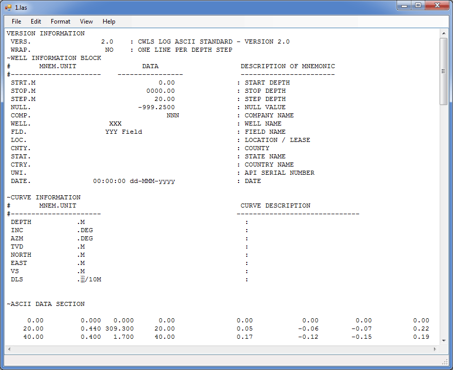The height and width of the screenshot is (370, 453).
Task: Click the garbled character in the DLS unit
Action: [x=83, y=279]
